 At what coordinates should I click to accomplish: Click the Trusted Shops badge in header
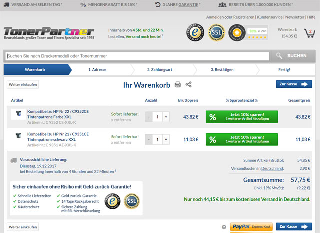195,32
